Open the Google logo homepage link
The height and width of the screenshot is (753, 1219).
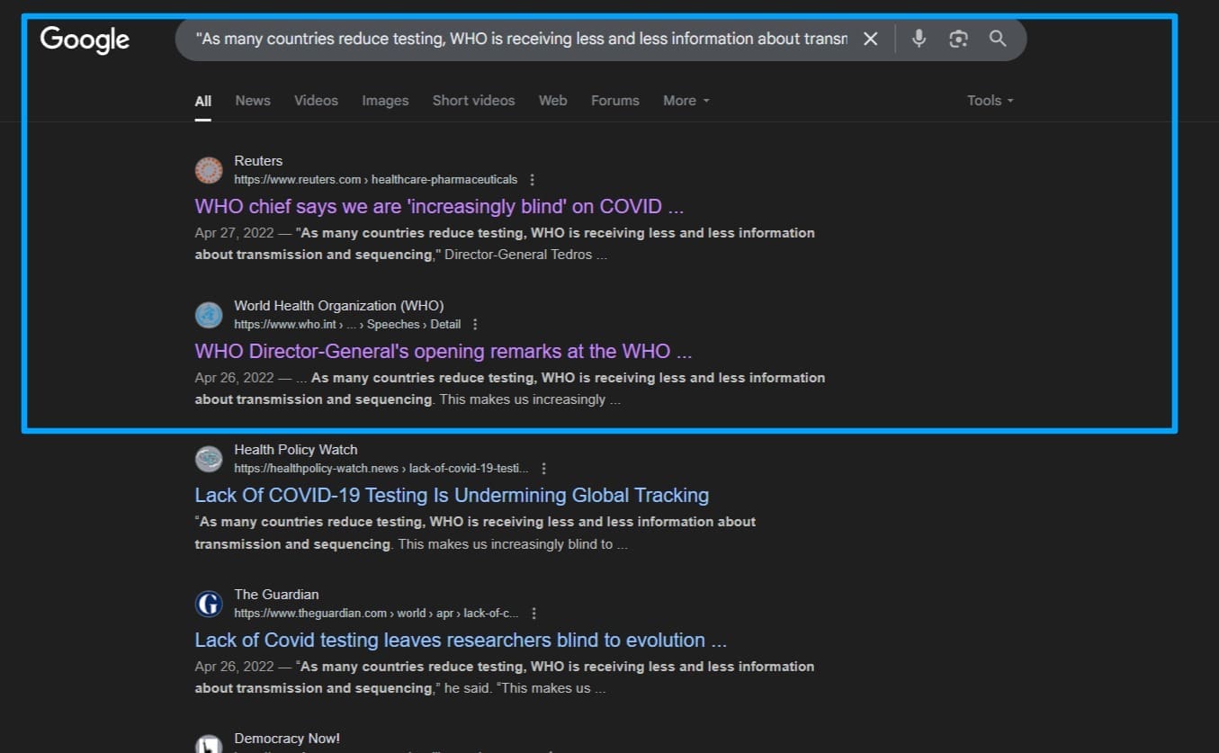coord(85,40)
